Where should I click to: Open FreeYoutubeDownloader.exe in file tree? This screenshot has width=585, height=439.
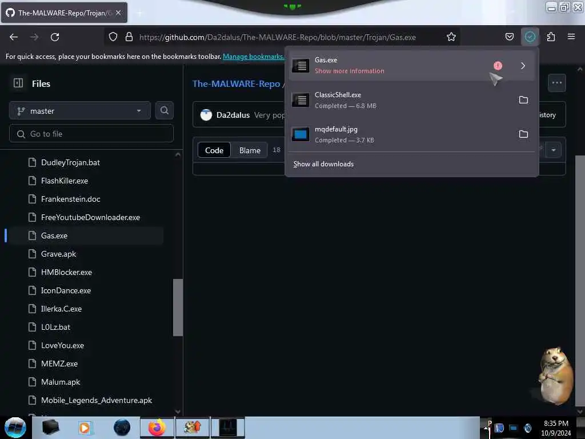pos(90,217)
